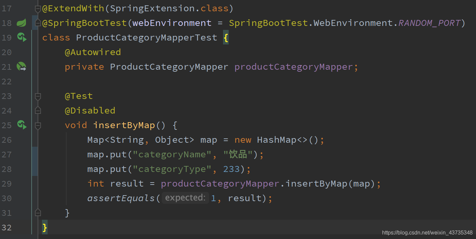Run the insertByMap test from the line 25 gutter icon

(22, 125)
